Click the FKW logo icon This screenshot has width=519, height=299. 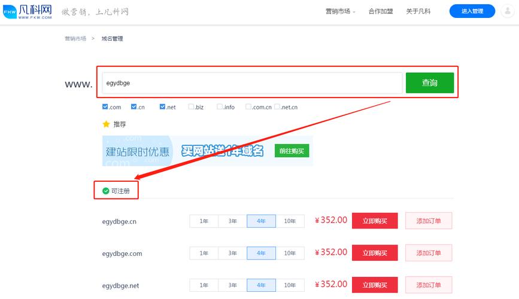[x=10, y=12]
